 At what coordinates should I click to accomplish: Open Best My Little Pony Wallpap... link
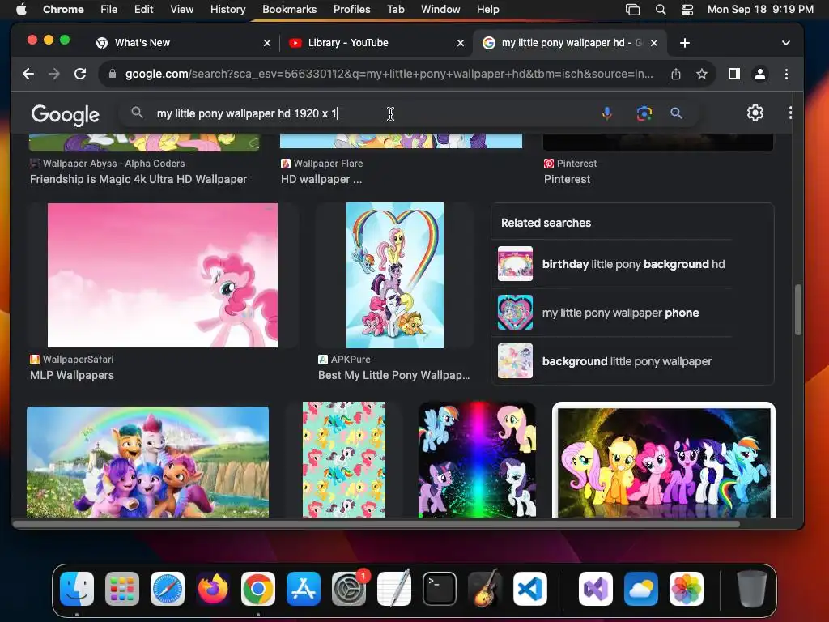394,375
